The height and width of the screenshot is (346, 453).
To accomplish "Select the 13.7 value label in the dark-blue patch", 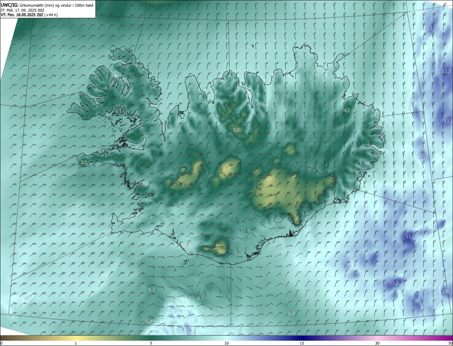I will click(410, 237).
